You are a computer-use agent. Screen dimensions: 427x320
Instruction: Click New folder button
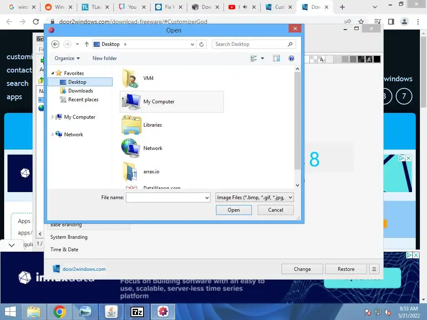point(105,58)
